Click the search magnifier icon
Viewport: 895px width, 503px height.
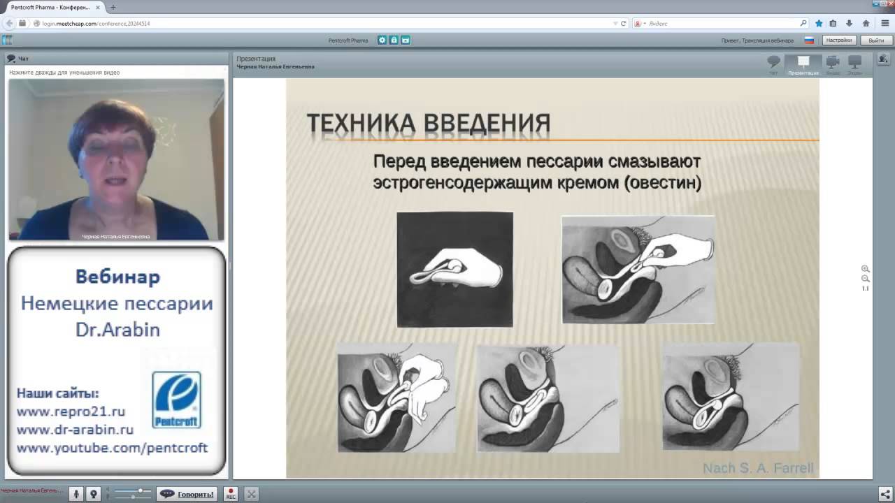click(803, 23)
